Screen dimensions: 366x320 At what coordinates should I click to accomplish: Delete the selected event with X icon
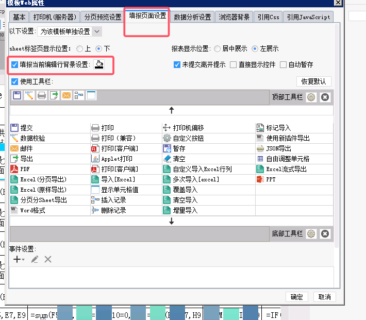pos(48,259)
